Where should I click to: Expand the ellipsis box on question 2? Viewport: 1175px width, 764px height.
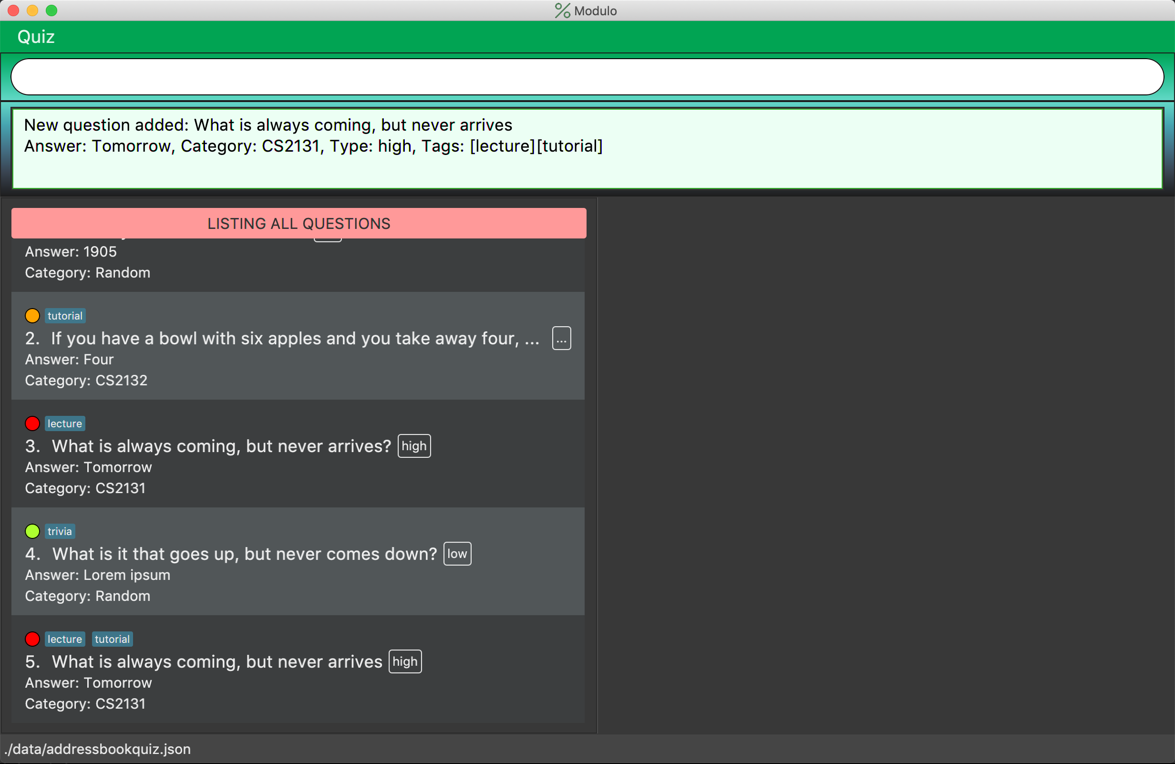(x=561, y=338)
